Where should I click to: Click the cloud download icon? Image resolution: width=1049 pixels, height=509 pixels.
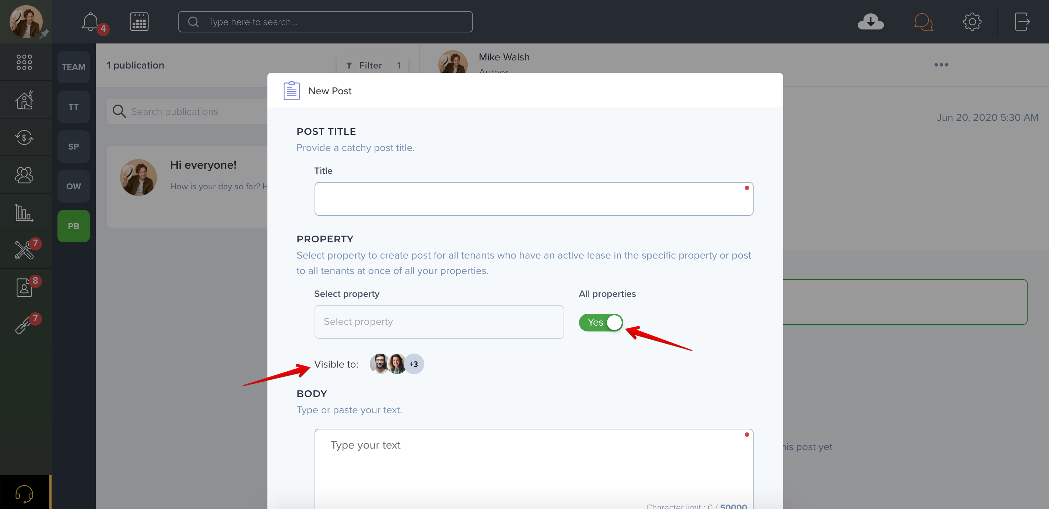pyautogui.click(x=870, y=22)
